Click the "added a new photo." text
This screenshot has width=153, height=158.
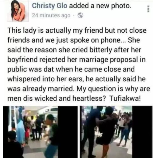[x=100, y=6]
